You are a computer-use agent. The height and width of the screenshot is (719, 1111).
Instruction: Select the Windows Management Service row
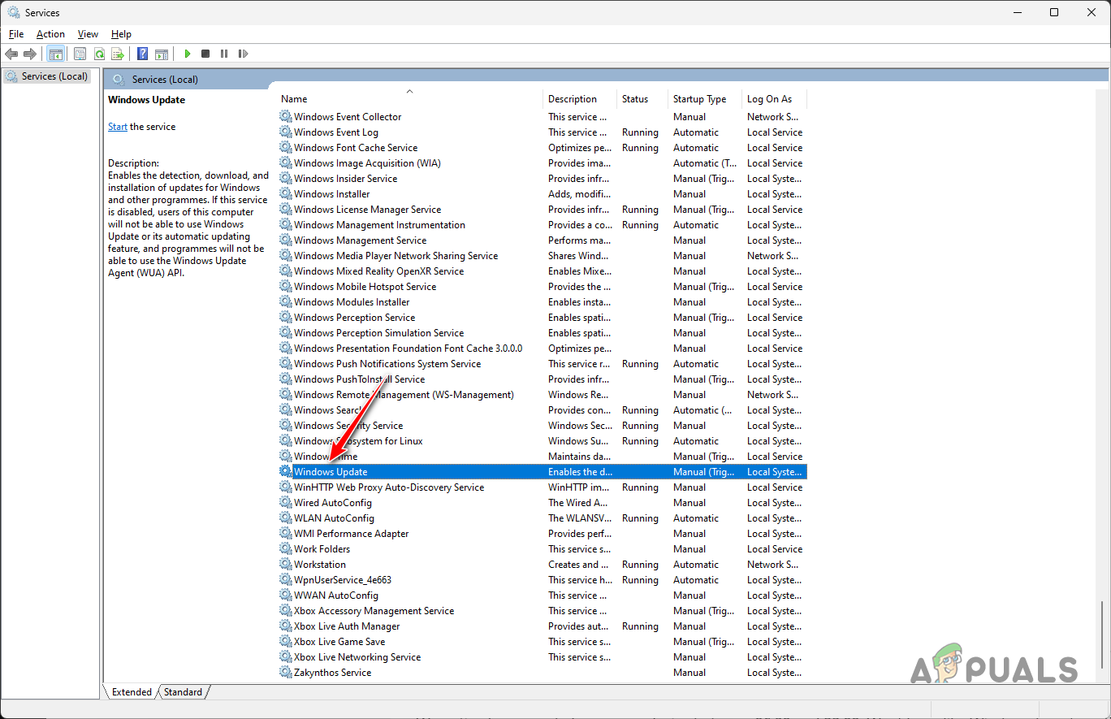(542, 240)
